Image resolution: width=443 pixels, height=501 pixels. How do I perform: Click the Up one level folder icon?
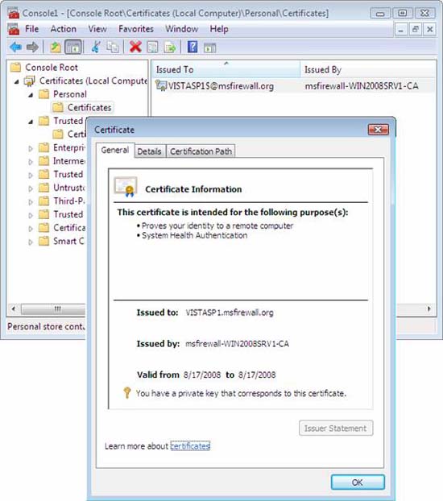56,48
